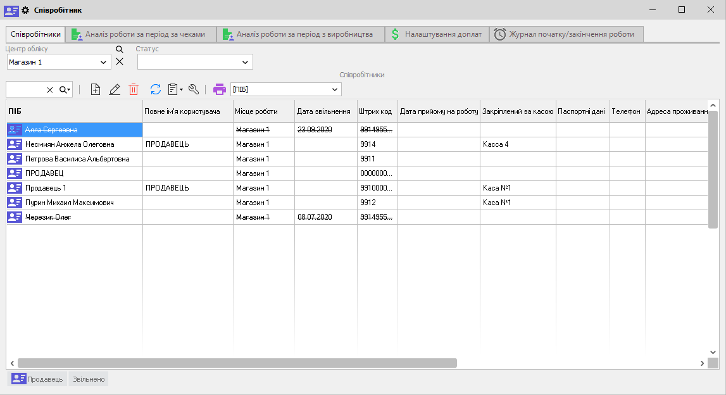726x395 pixels.
Task: Sort by Місце роботи column header
Action: [263, 111]
